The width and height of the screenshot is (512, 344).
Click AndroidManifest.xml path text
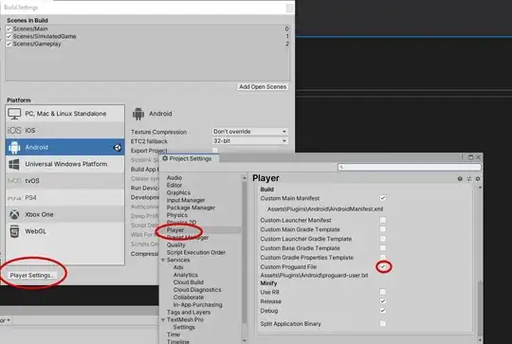click(x=325, y=208)
